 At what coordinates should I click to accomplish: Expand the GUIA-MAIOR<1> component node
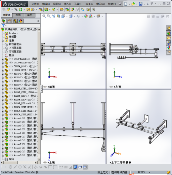point(2,59)
